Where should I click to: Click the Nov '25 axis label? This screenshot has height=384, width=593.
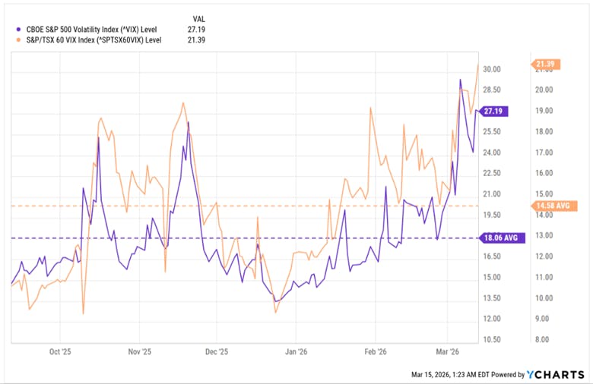[x=140, y=351]
